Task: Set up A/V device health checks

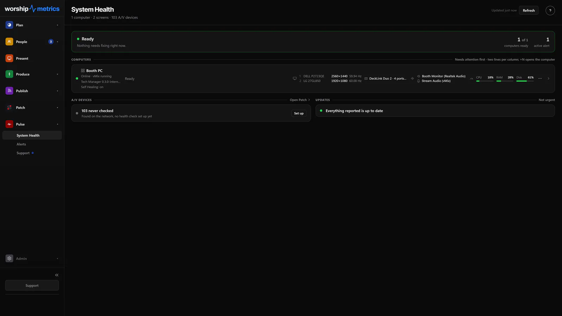Action: coord(299,113)
